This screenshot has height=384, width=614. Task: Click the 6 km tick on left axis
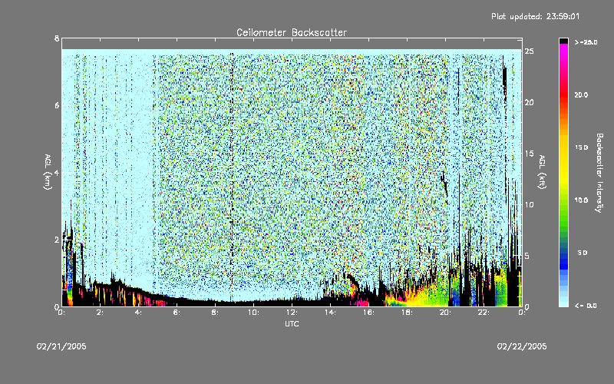pyautogui.click(x=57, y=105)
